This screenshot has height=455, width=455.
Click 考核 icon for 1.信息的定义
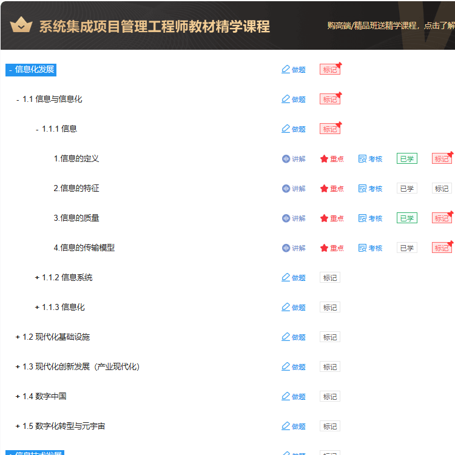click(x=362, y=159)
